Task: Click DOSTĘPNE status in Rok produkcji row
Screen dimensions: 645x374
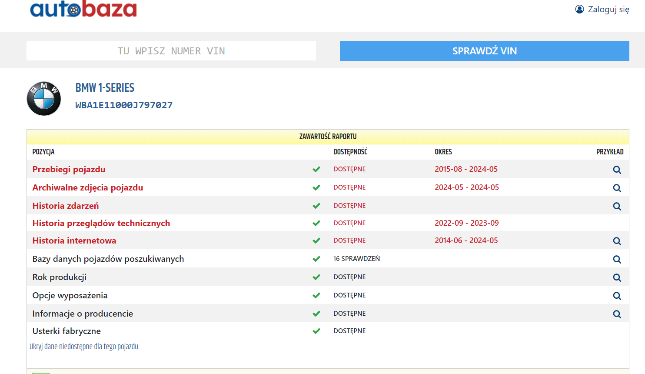Action: 349,277
